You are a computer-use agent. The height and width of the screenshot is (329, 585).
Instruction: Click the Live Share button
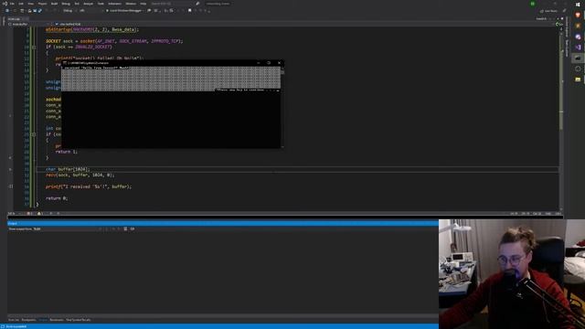click(548, 11)
